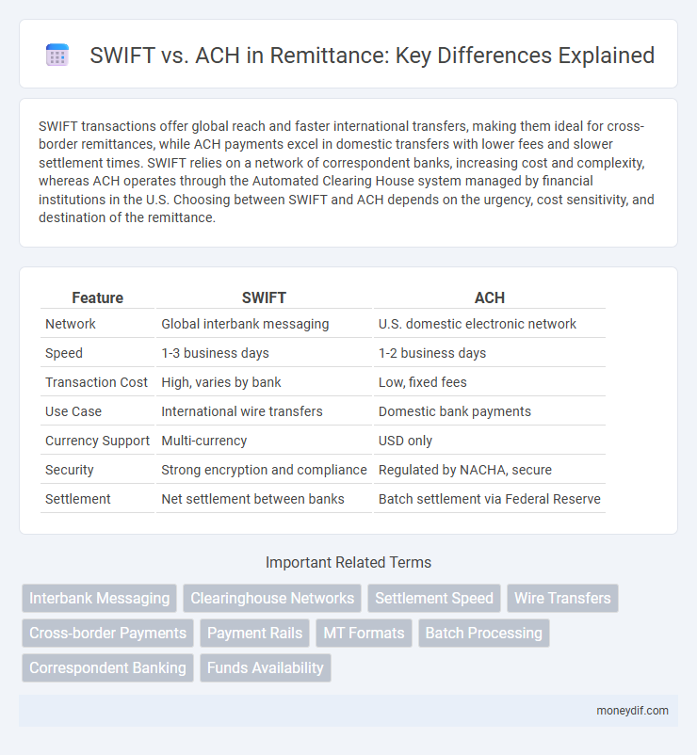The height and width of the screenshot is (755, 697).
Task: Click the MT Formats tag
Action: tap(364, 633)
